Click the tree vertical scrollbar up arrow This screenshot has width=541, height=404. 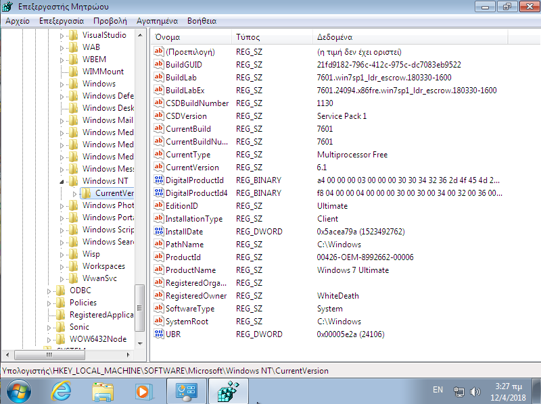coord(140,35)
